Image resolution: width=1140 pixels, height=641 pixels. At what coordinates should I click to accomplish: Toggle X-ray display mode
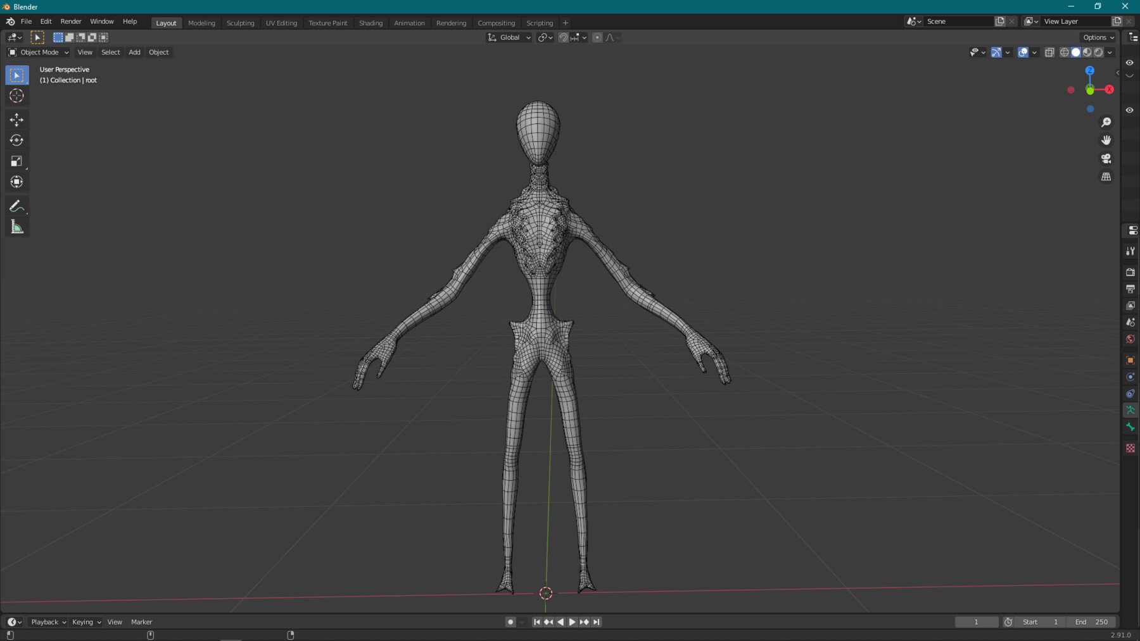click(1049, 53)
